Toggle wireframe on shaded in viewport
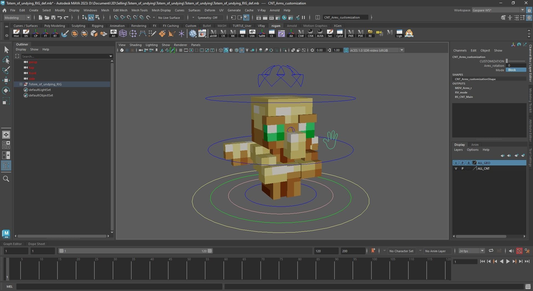This screenshot has width=533, height=291. coord(237,50)
